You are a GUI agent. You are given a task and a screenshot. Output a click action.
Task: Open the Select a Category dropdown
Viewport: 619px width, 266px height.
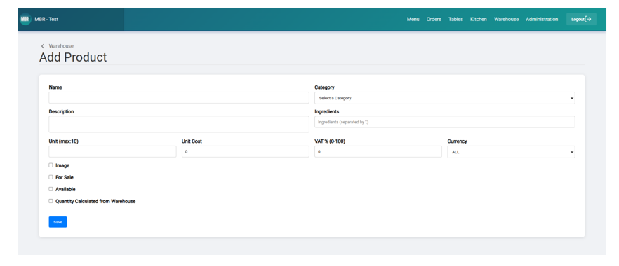tap(444, 98)
